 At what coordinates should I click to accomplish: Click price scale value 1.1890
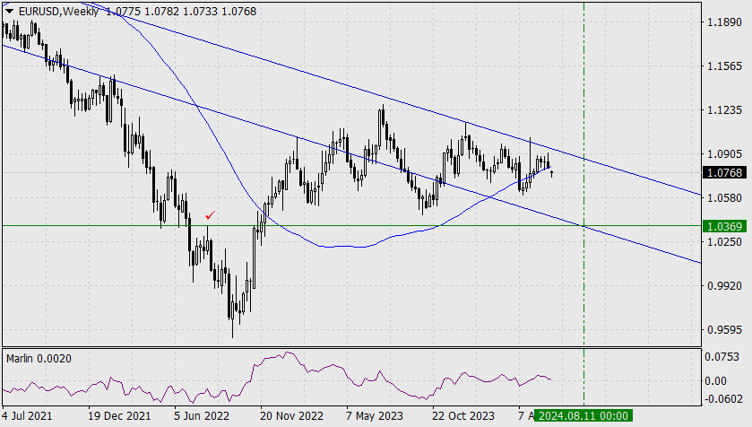click(x=725, y=22)
